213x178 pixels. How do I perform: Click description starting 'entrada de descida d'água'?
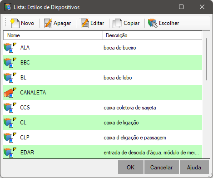(151, 153)
